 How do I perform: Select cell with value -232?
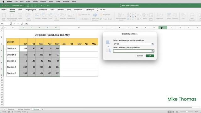(x=48, y=61)
